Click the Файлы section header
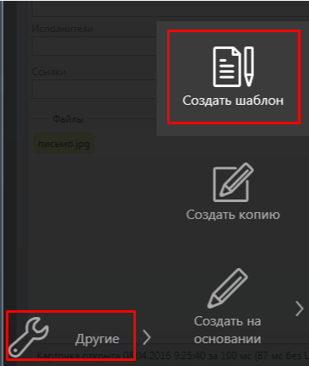309x366 pixels. coord(68,119)
